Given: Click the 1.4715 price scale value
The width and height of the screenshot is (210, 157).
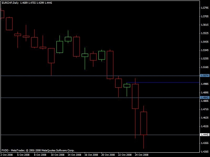Looking at the screenshot, I should pyautogui.click(x=205, y=109).
